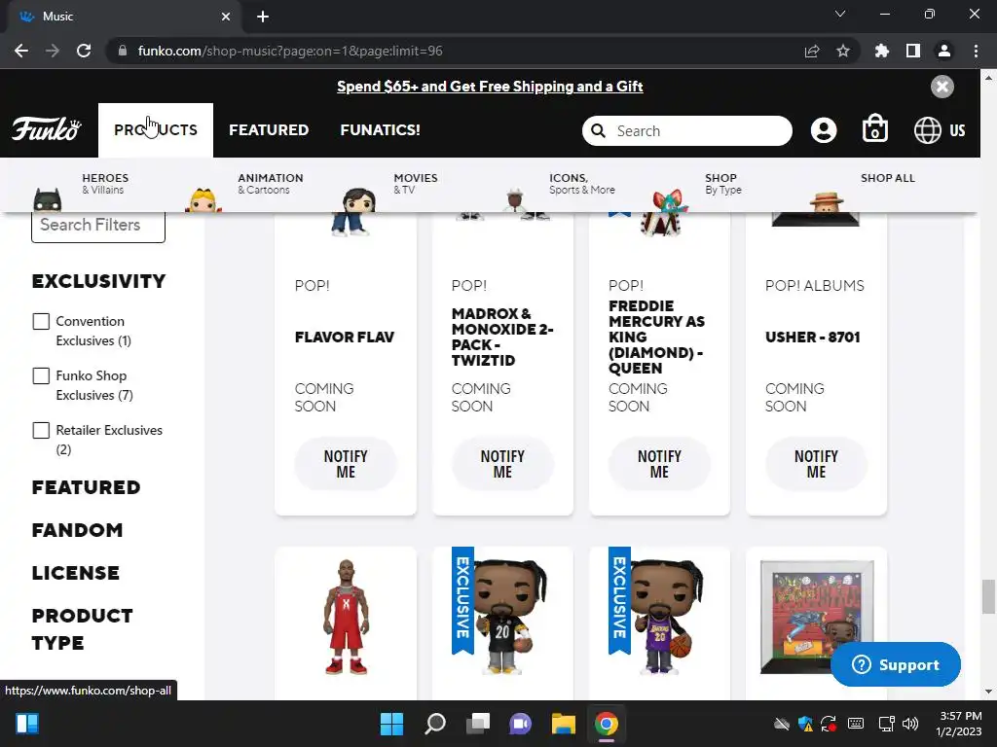Click the Search Filters input box
Screen dimensions: 997x747
(98, 226)
